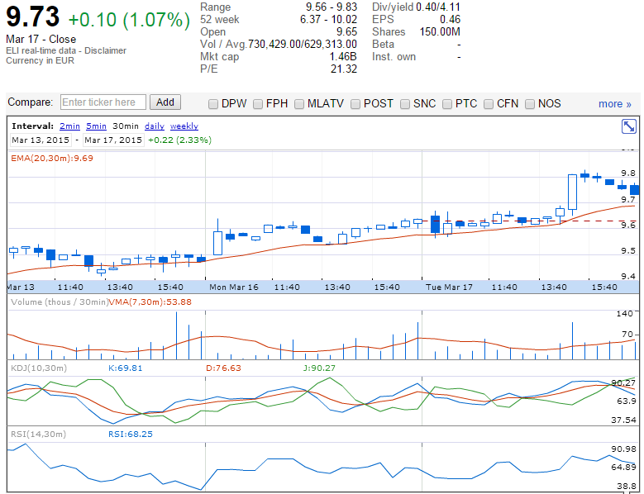
Task: Click the Tue Mar 17 timeline label
Action: (450, 287)
